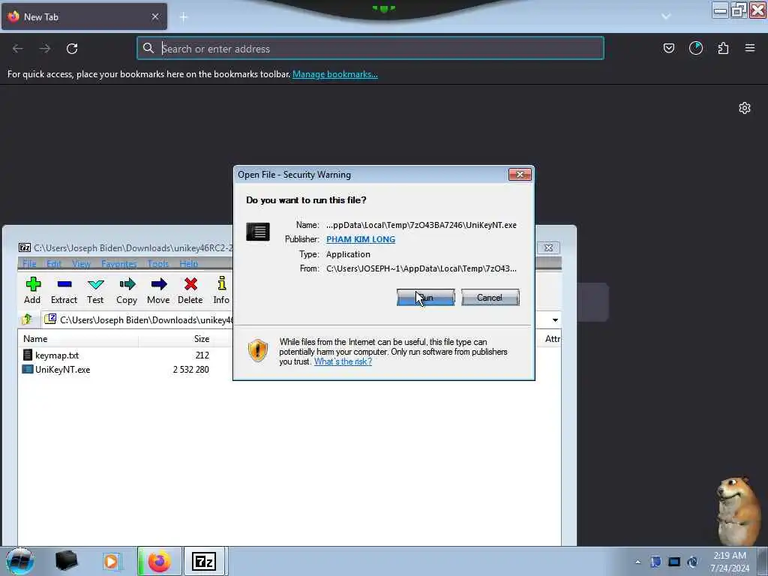
Task: Open the black folder taskbar icon
Action: [x=66, y=561]
